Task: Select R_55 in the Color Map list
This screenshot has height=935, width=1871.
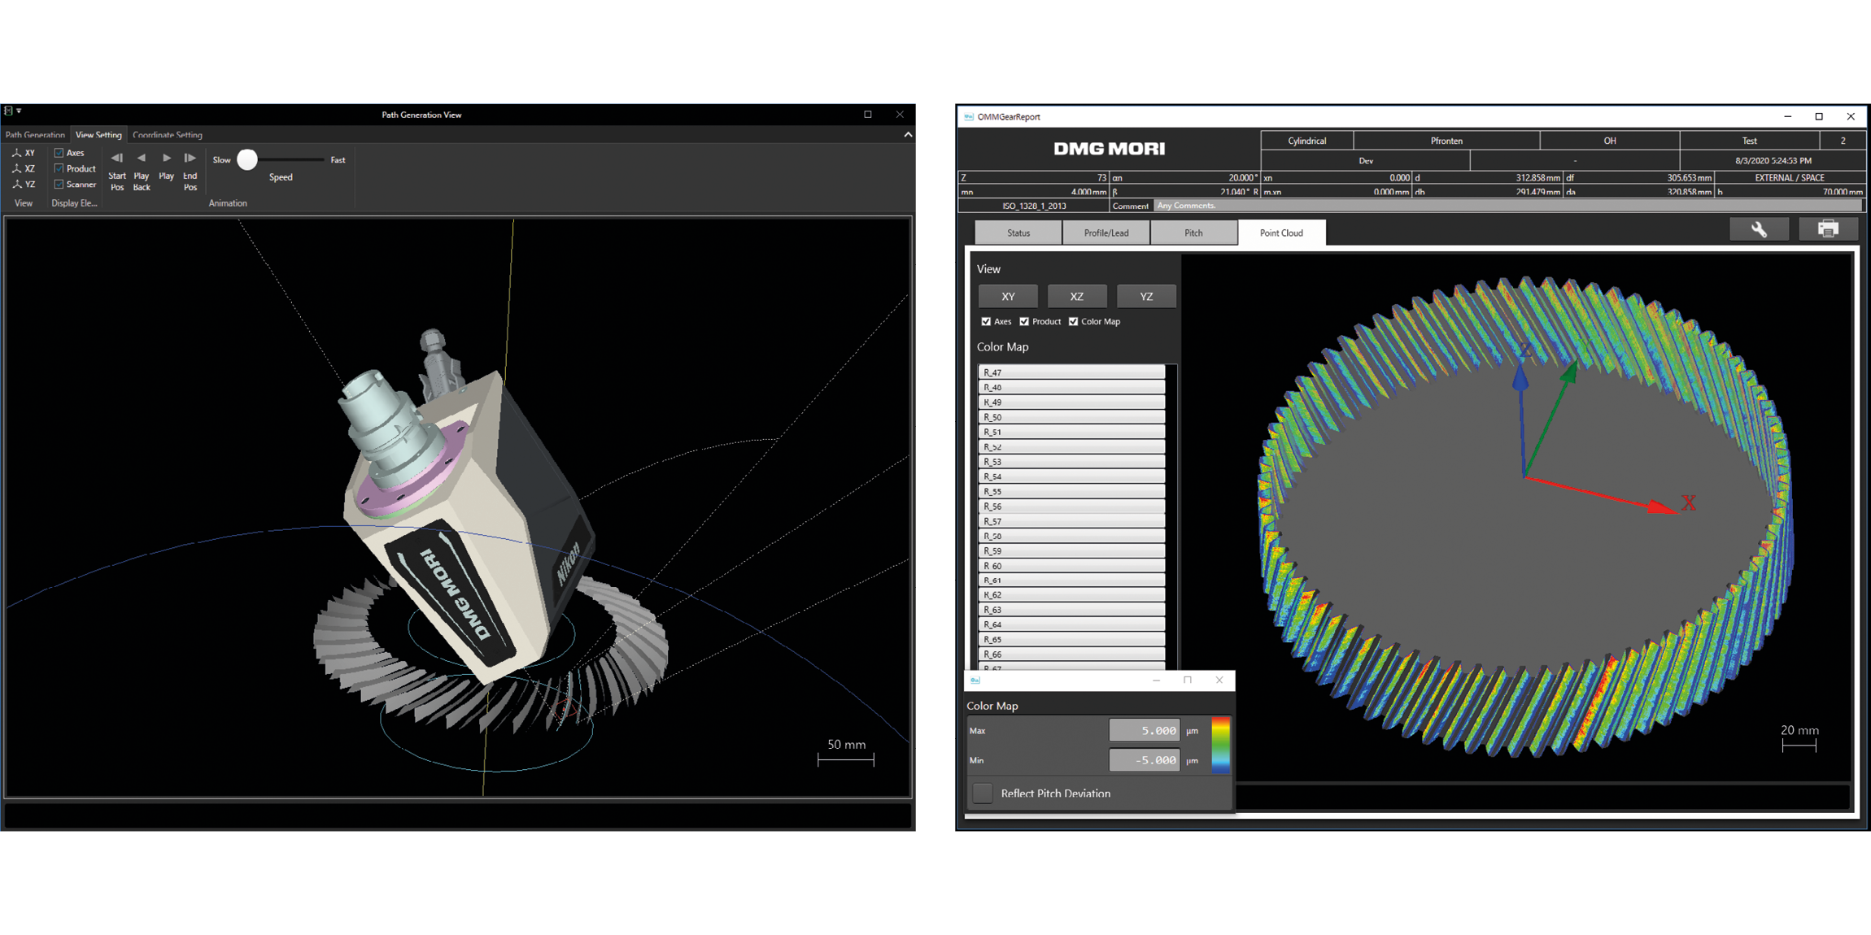Action: pyautogui.click(x=1071, y=491)
